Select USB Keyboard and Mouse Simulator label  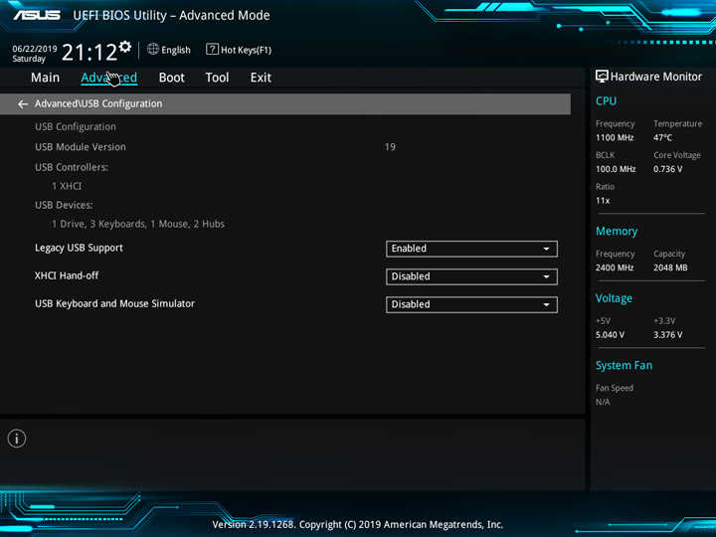tap(114, 303)
